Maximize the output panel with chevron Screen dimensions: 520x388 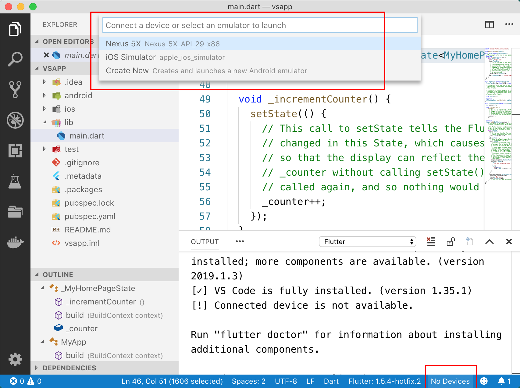pyautogui.click(x=489, y=242)
